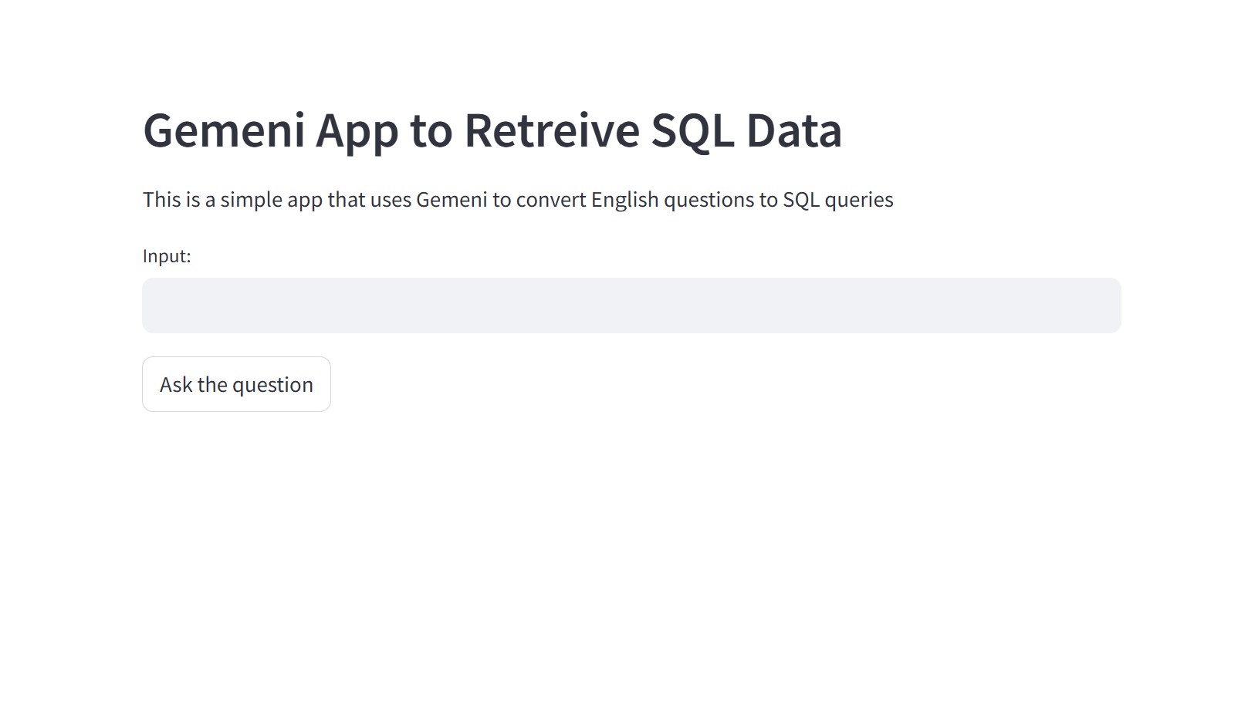Click 'queries' at the end of the description

coord(859,201)
